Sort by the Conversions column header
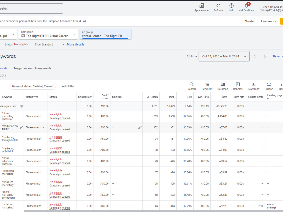The width and height of the screenshot is (283, 212). (x=85, y=97)
